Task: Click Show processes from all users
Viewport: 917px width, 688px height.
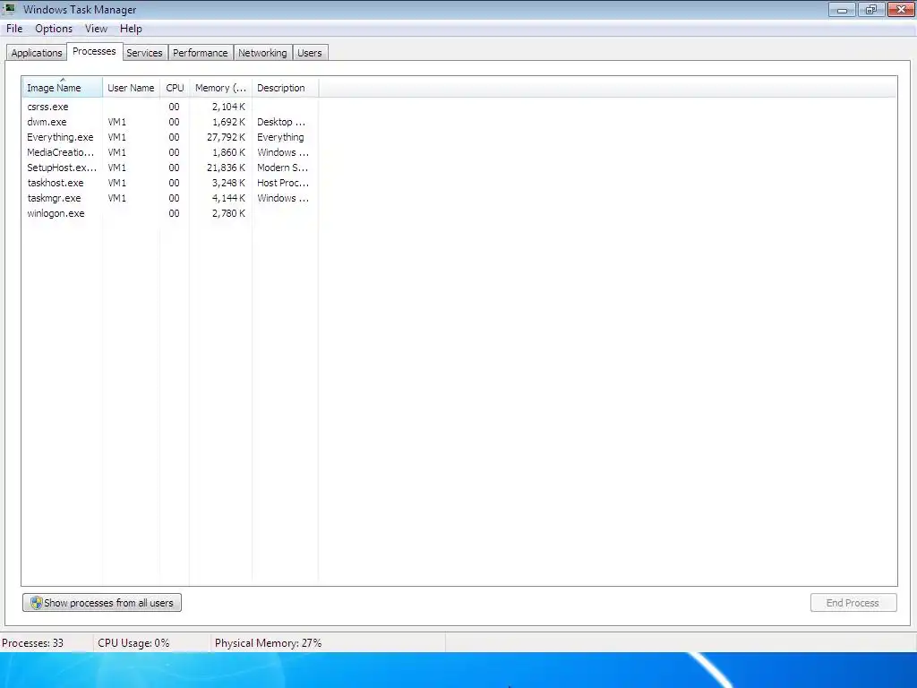Action: point(102,603)
